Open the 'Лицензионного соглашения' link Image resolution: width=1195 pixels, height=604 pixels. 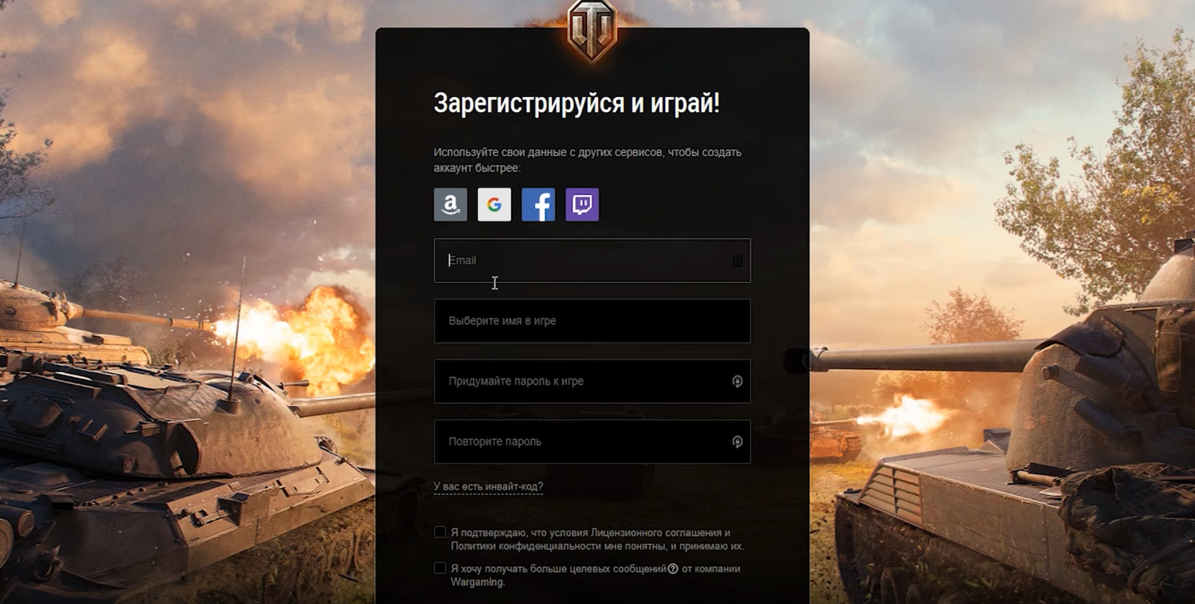(656, 533)
